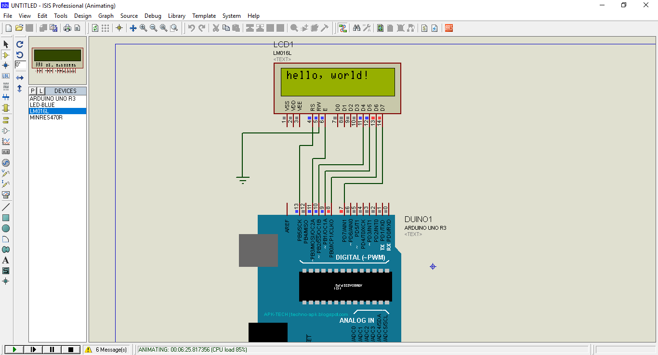Select Virtual Instruments mode icon
The image size is (658, 355).
[6, 195]
